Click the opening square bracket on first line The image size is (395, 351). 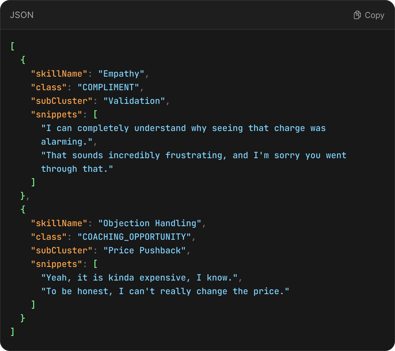tap(13, 47)
